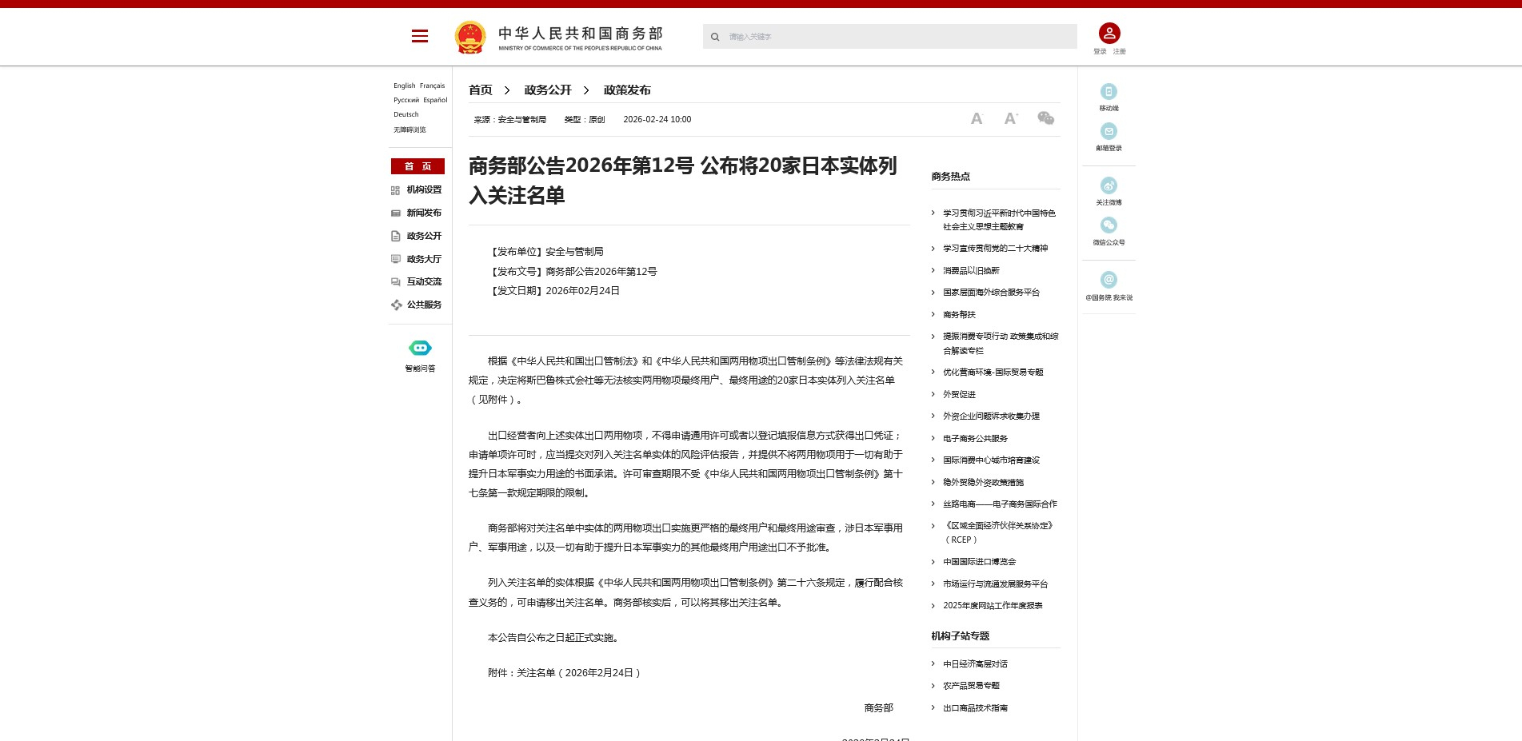Open the 移动端 mobile icon
Screen dimensions: 1522x741
(x=1109, y=92)
